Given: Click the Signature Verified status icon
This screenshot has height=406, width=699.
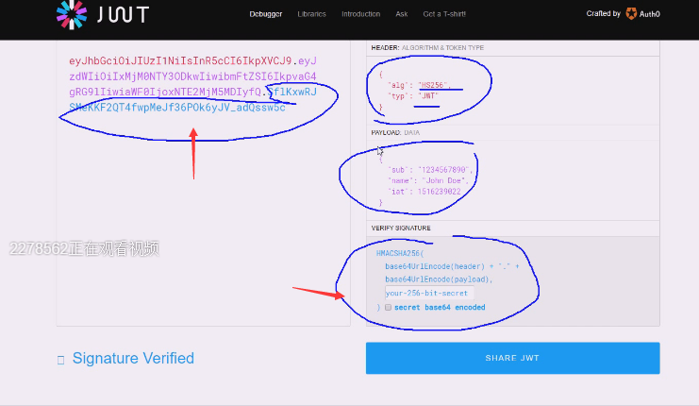Looking at the screenshot, I should pos(60,360).
